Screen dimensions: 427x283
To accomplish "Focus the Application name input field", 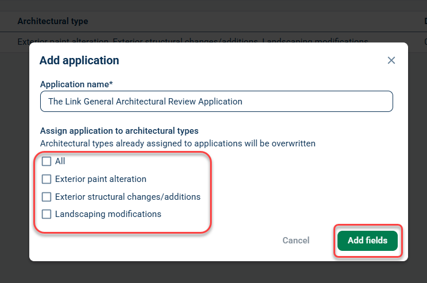I will pos(216,102).
